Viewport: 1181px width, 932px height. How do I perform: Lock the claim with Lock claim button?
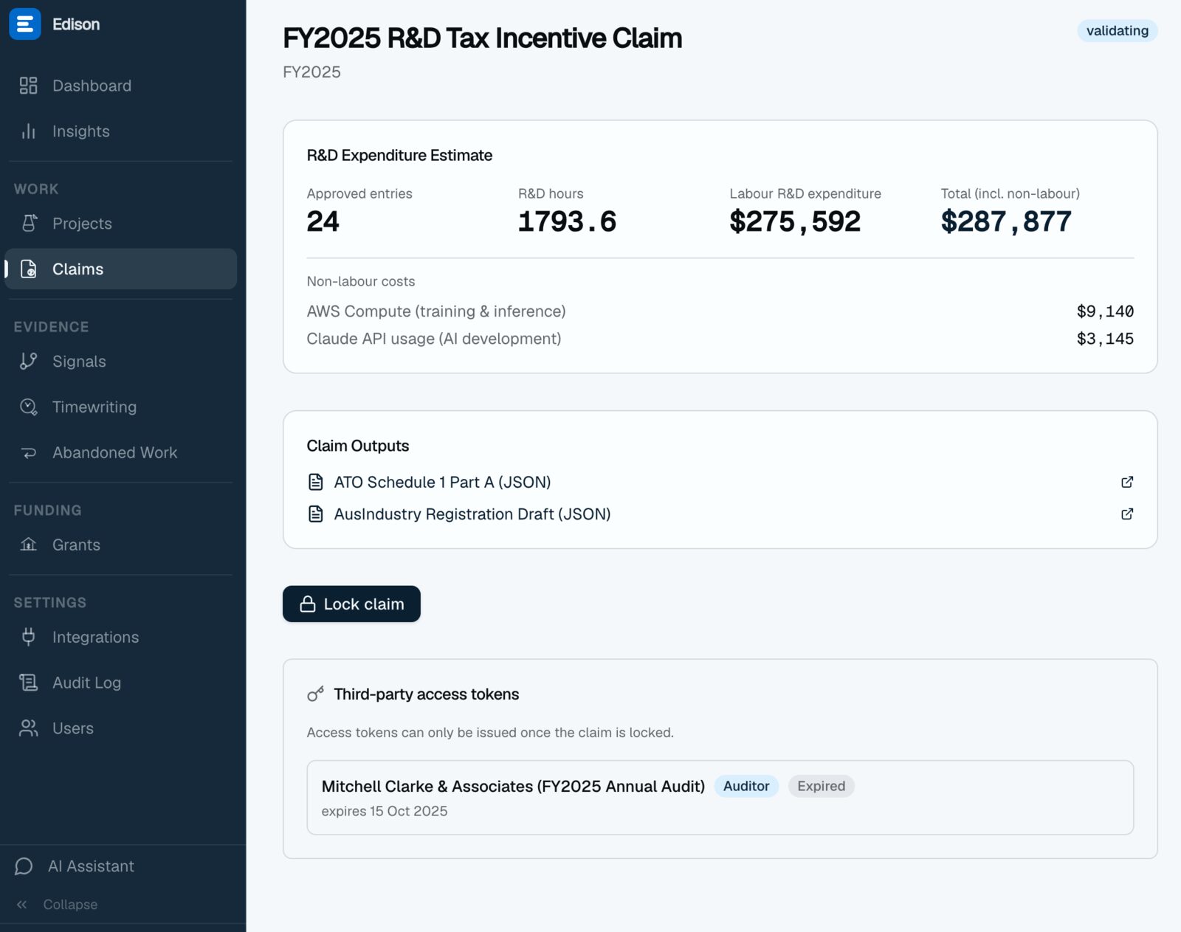click(x=351, y=604)
